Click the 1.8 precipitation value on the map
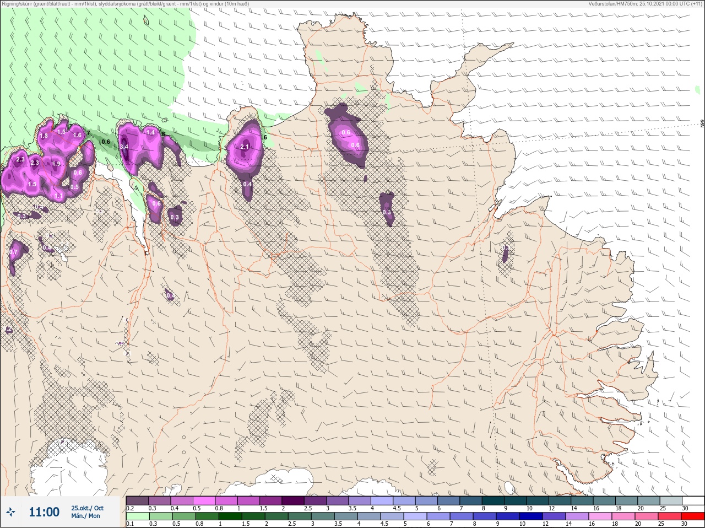705x528 pixels. point(44,136)
